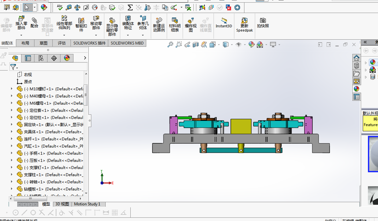378x221 pixels.
Task: Activate the tape Measure tool
Action: (69, 7)
